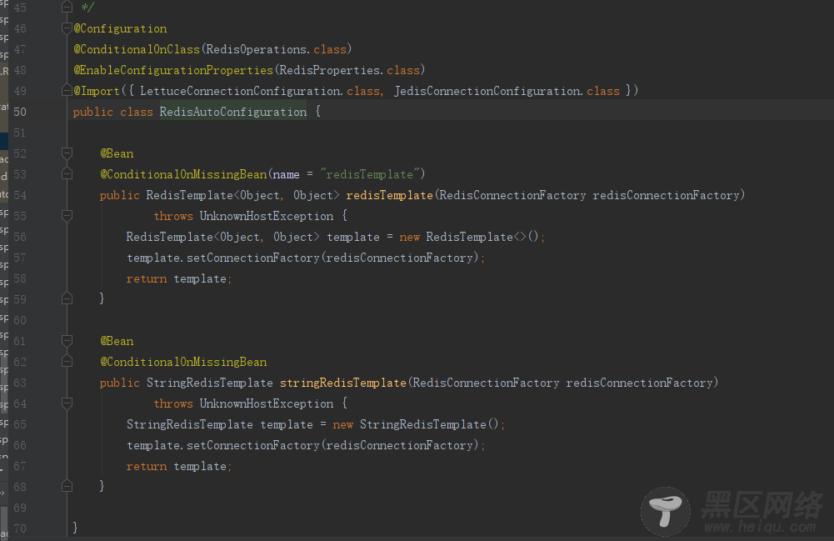Click the public keyword on line 50
The image size is (834, 541).
(x=93, y=112)
